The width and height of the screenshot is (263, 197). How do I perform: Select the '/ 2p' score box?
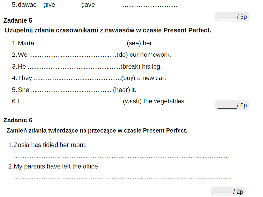tap(228, 192)
